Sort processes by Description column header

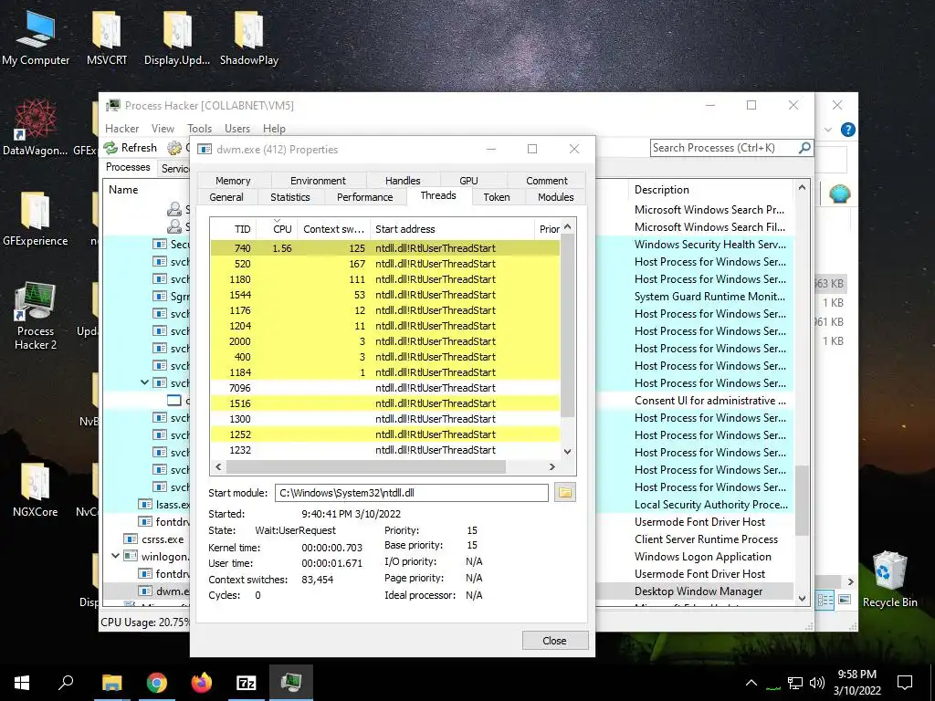tap(710, 190)
